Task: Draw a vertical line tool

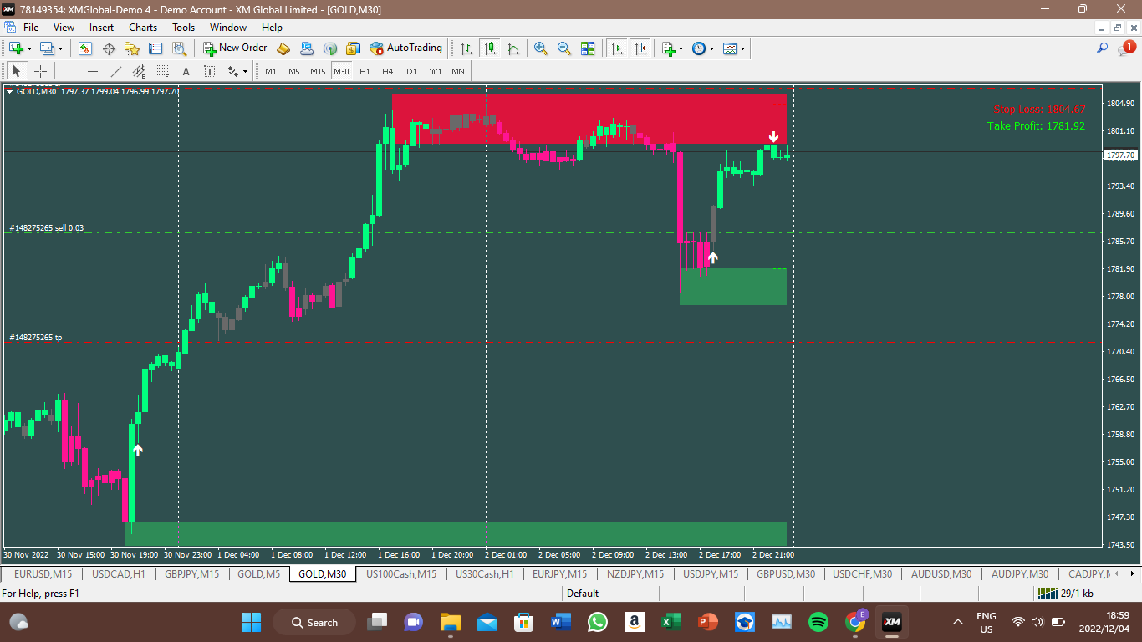Action: 69,71
